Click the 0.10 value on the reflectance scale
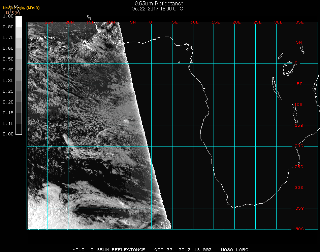The height and width of the screenshot is (252, 320). (8, 124)
